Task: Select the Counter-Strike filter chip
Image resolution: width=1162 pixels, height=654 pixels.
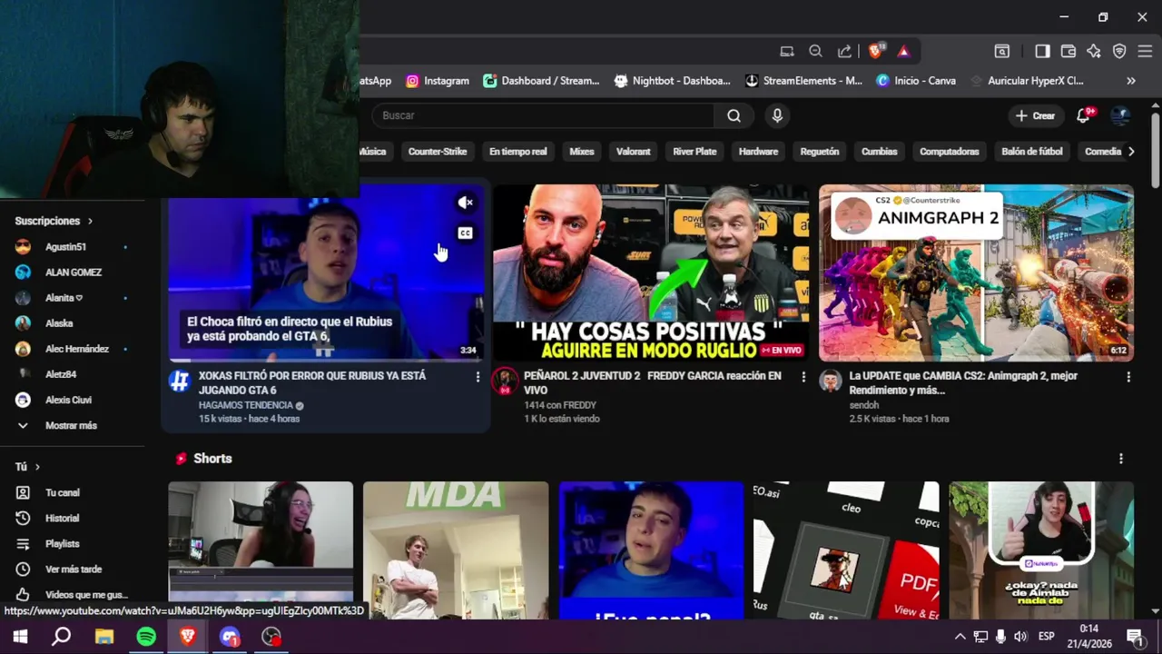Action: [x=438, y=152]
